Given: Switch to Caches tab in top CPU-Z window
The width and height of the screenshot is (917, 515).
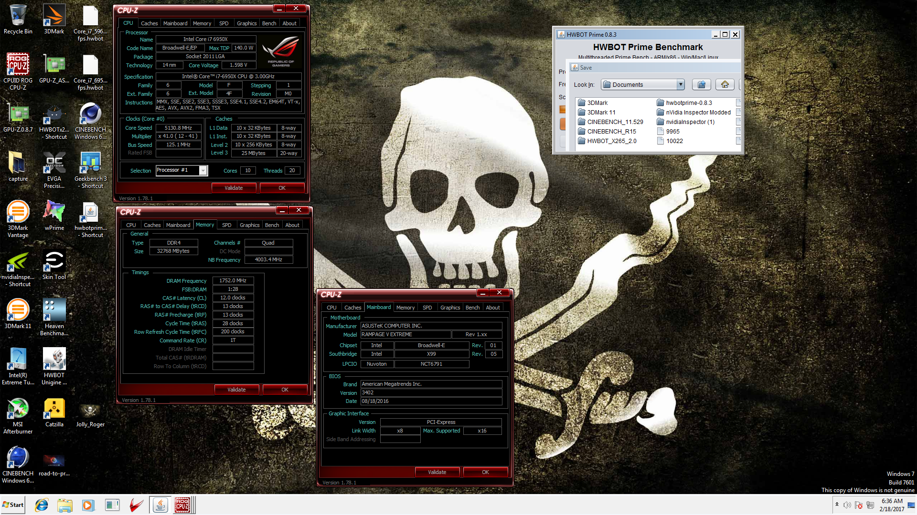Looking at the screenshot, I should [x=149, y=23].
